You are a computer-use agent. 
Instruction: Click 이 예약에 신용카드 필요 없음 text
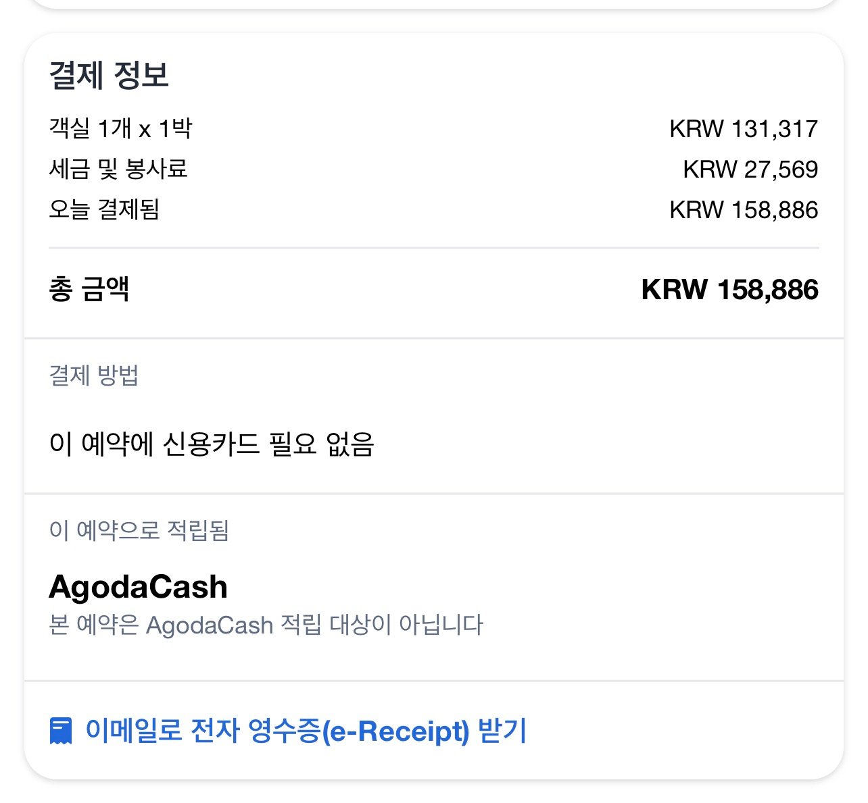click(212, 444)
